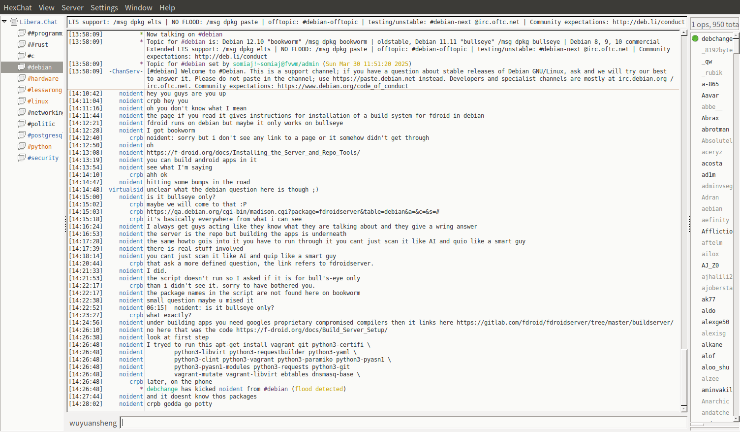Switch to the #python channel
The height and width of the screenshot is (432, 740).
[x=39, y=146]
